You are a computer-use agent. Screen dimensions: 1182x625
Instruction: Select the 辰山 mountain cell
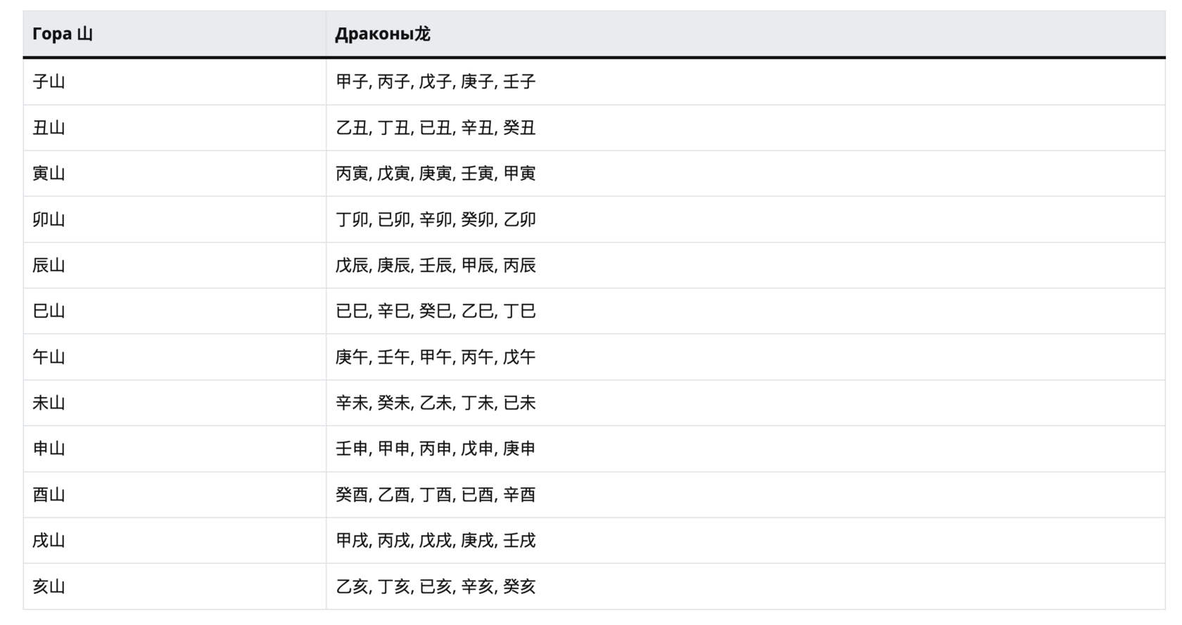pyautogui.click(x=49, y=266)
